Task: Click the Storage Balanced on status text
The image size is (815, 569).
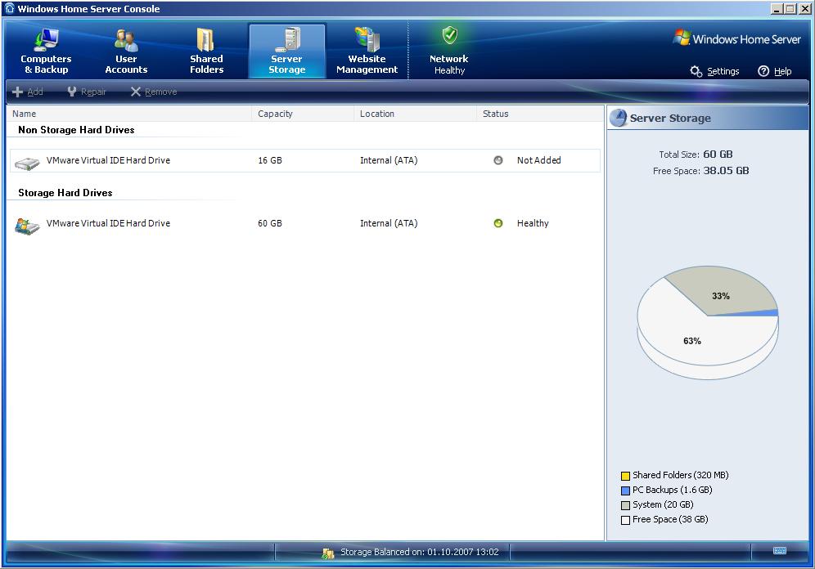Action: [x=420, y=552]
